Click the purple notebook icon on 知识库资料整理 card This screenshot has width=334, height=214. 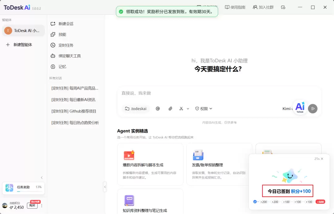(x=129, y=200)
